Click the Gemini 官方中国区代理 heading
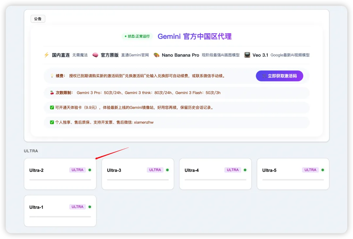 click(194, 37)
